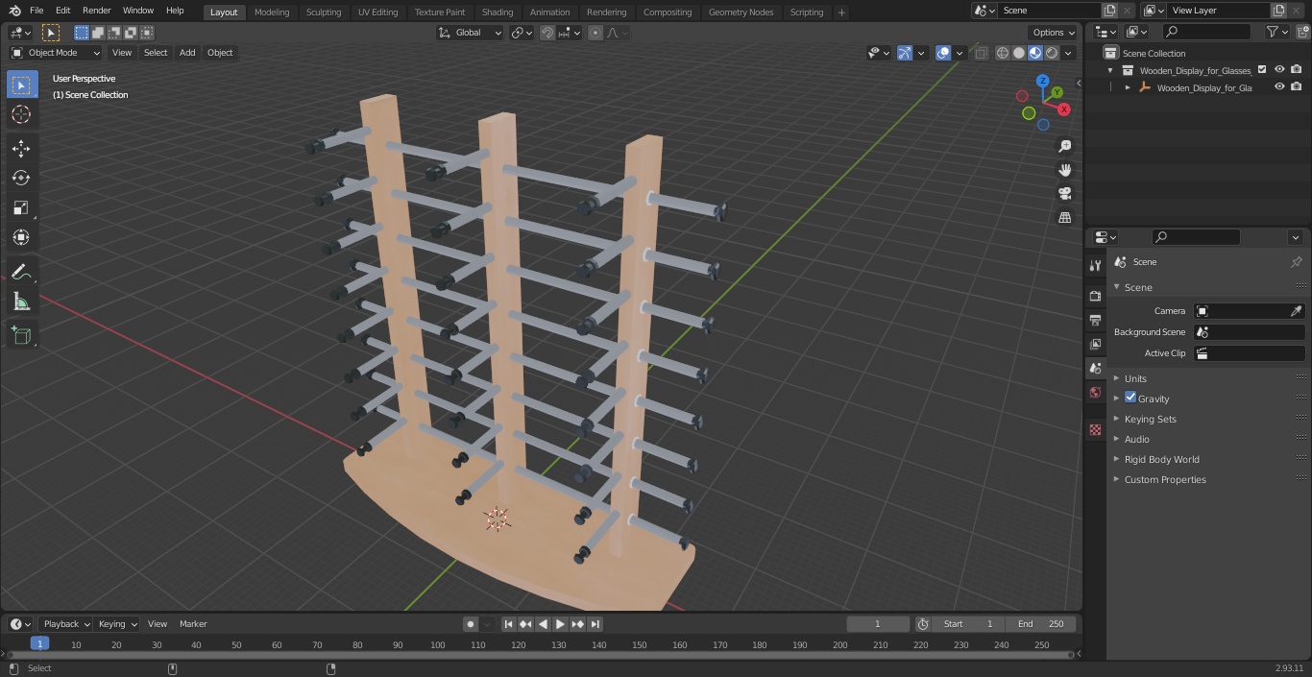Switch to material preview shading
This screenshot has width=1312, height=677.
[x=1035, y=53]
